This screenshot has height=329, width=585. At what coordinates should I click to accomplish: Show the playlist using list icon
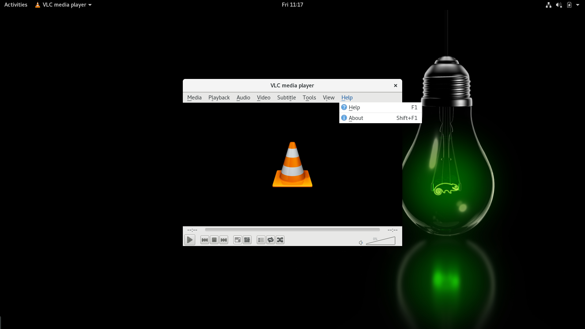tap(261, 240)
